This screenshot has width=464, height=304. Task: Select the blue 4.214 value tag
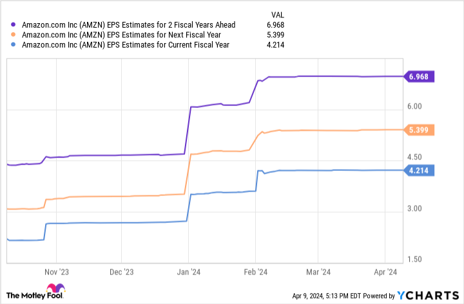420,170
